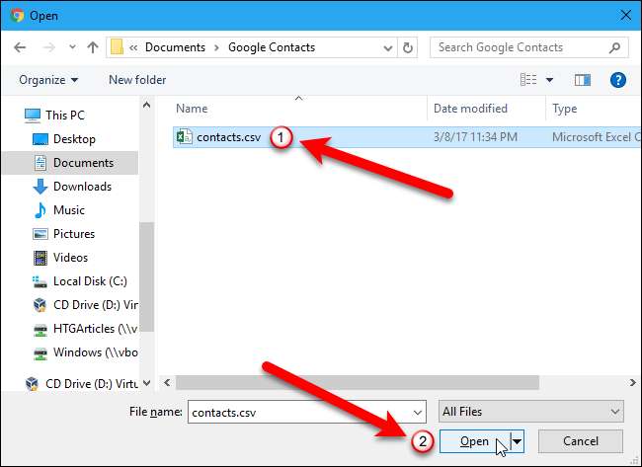Create a New folder
642x467 pixels.
click(137, 80)
